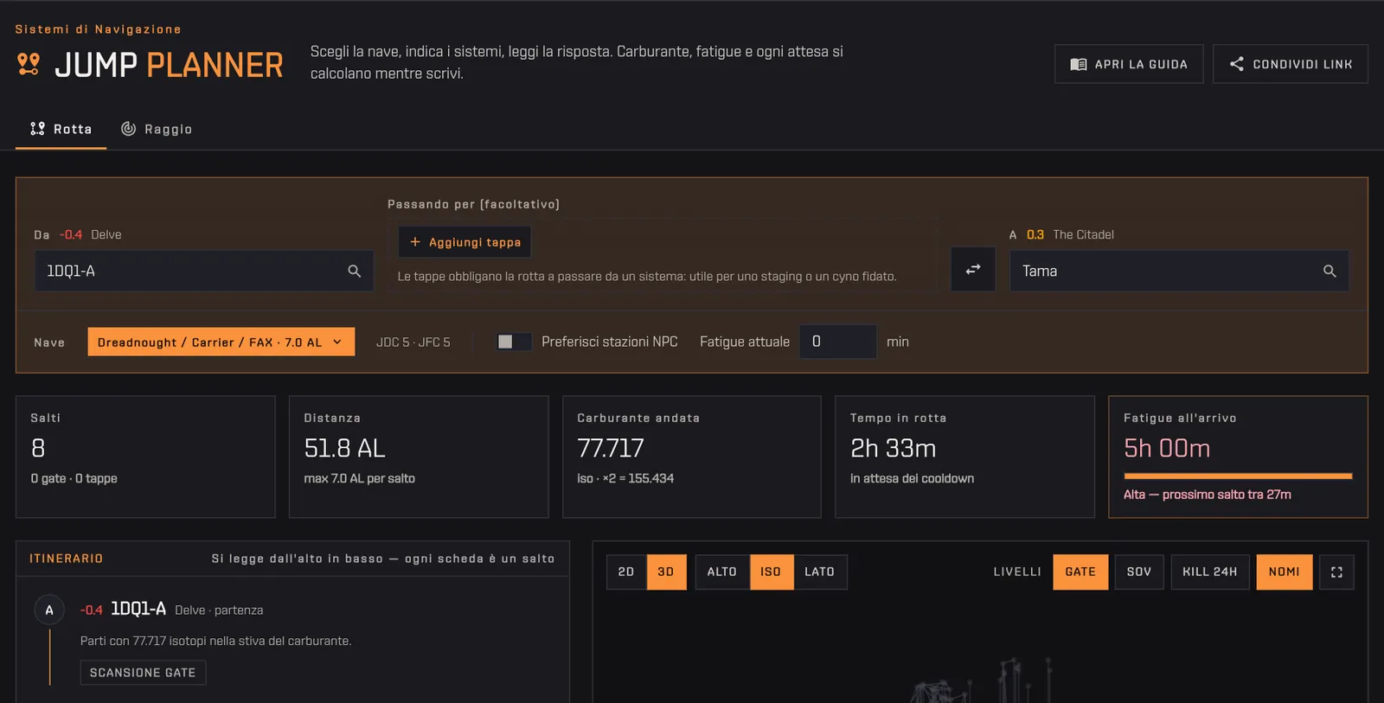Add a waypoint with Aggiungi tappa
This screenshot has height=703, width=1384.
tap(465, 242)
